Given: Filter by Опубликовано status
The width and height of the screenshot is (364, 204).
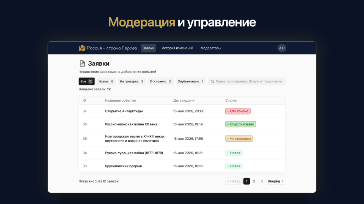Looking at the screenshot, I should pyautogui.click(x=191, y=82).
